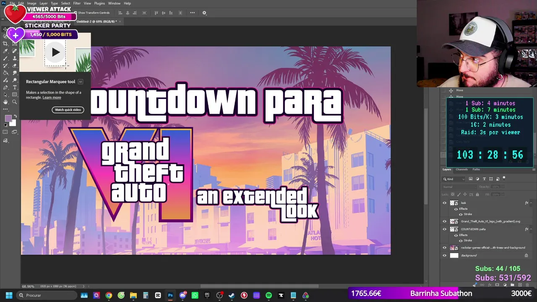
Task: Select the Pen tool
Action: point(5,87)
